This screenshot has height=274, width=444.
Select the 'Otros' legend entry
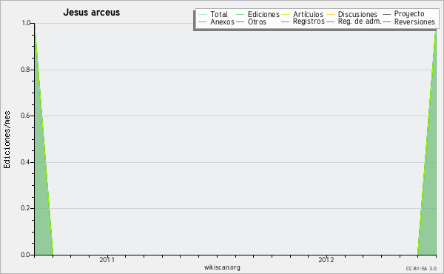tap(257, 21)
